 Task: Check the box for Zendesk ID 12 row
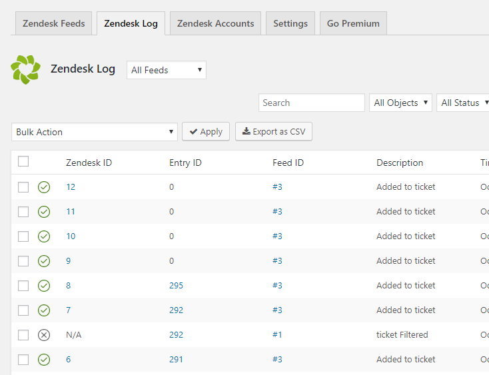click(23, 187)
